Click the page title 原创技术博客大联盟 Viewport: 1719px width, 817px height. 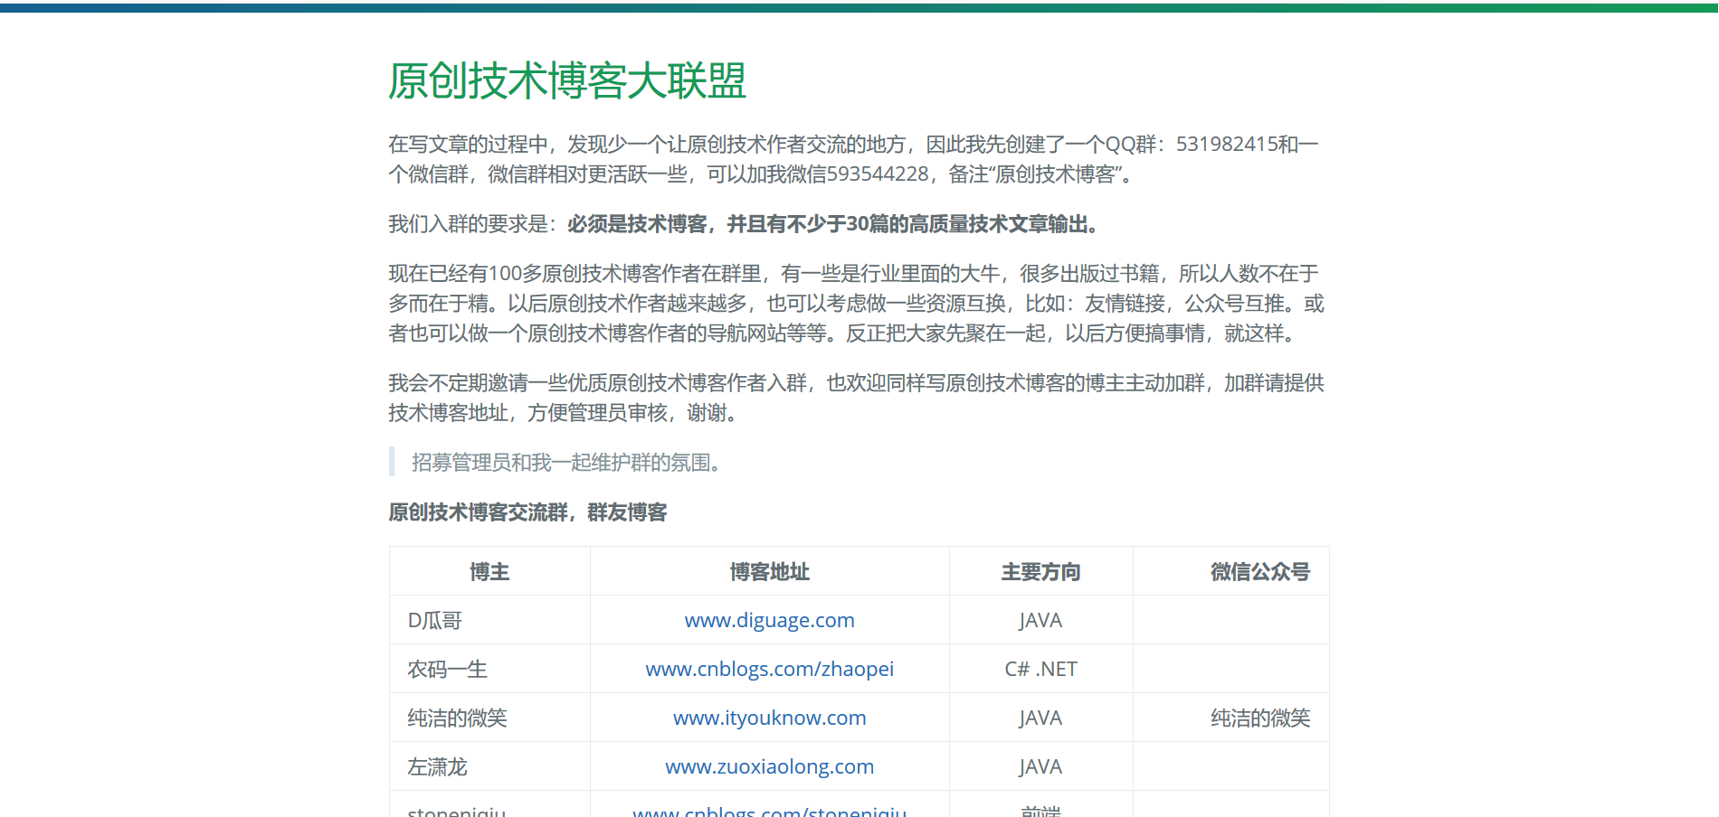[567, 81]
